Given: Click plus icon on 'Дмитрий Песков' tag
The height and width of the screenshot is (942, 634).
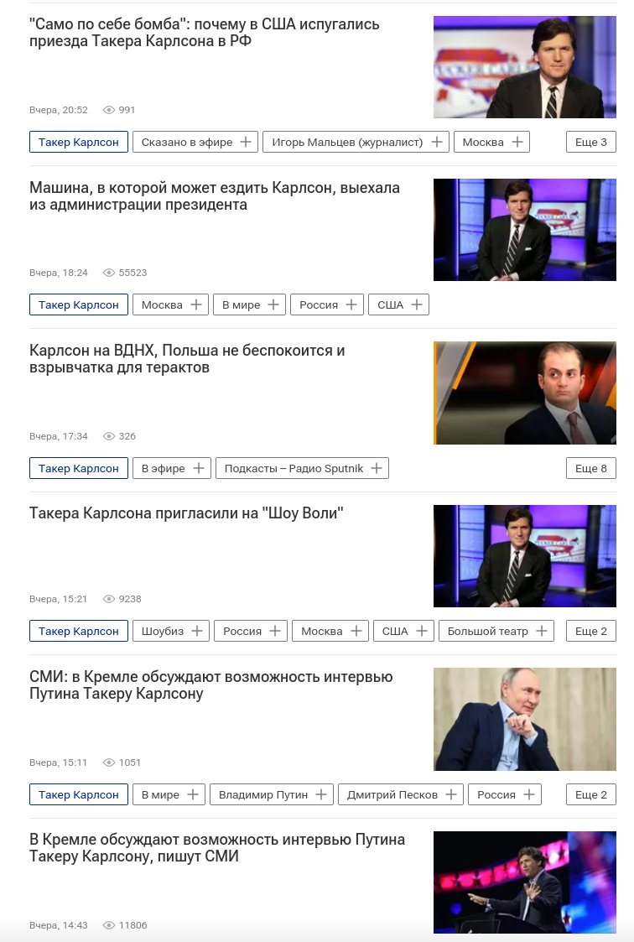Looking at the screenshot, I should [x=451, y=795].
